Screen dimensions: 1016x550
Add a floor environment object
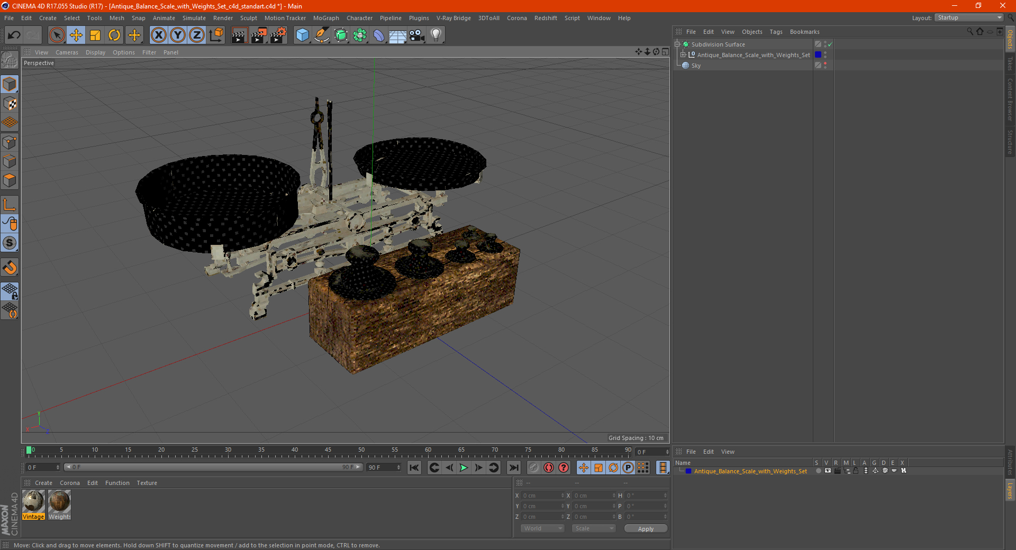point(398,35)
